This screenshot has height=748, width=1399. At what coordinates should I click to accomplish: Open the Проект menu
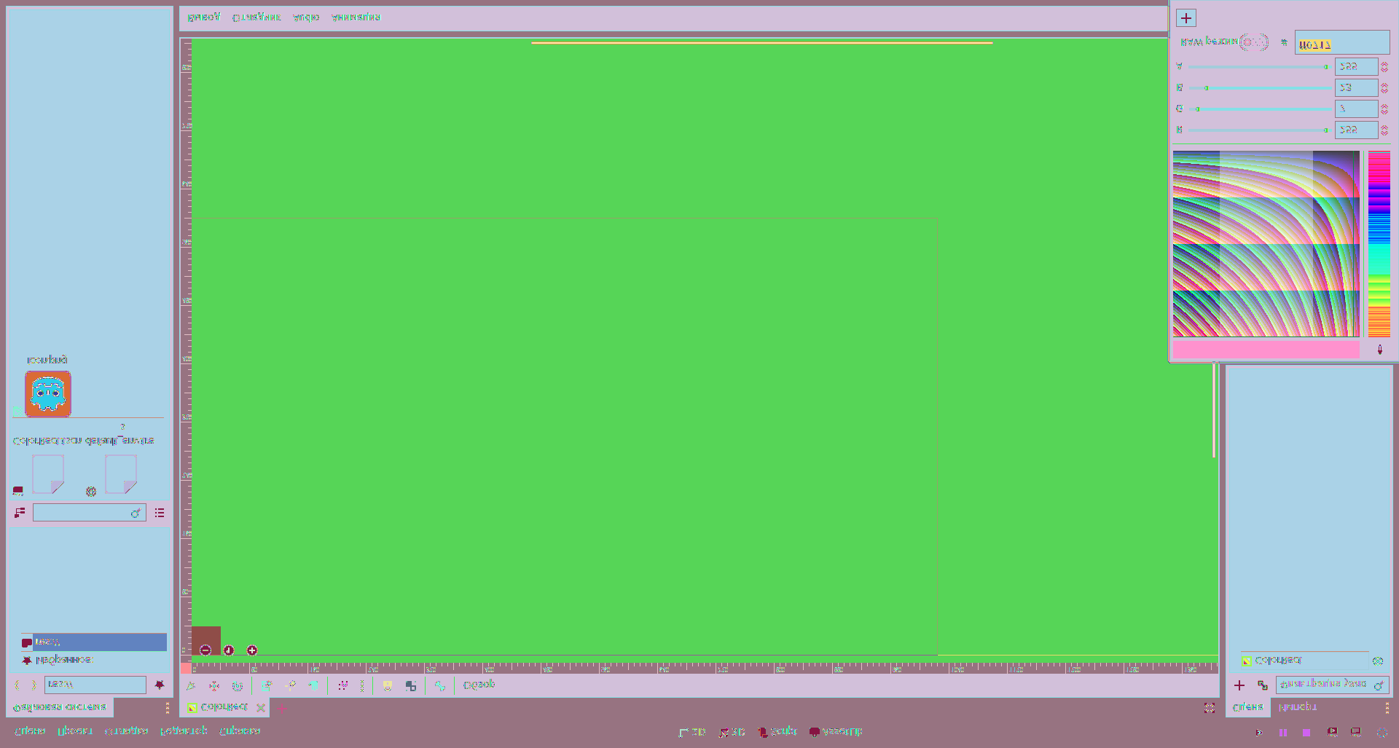coord(75,731)
